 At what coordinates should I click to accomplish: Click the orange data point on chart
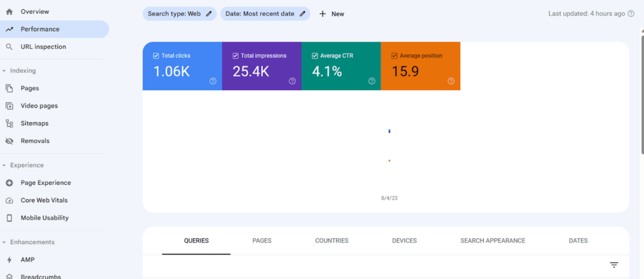click(389, 161)
